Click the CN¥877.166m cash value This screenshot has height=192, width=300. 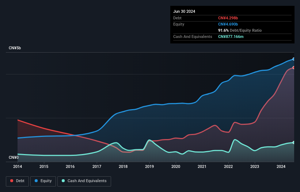(x=231, y=37)
